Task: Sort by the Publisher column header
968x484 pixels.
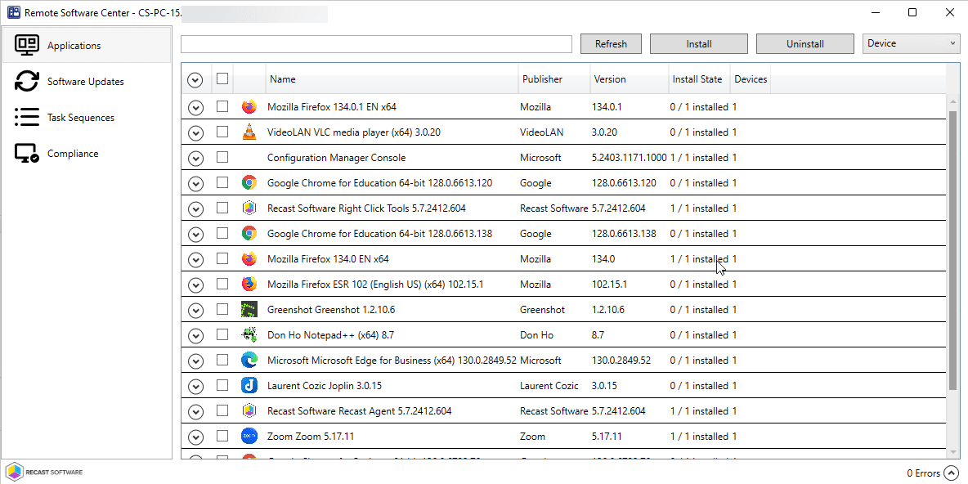Action: click(x=553, y=79)
